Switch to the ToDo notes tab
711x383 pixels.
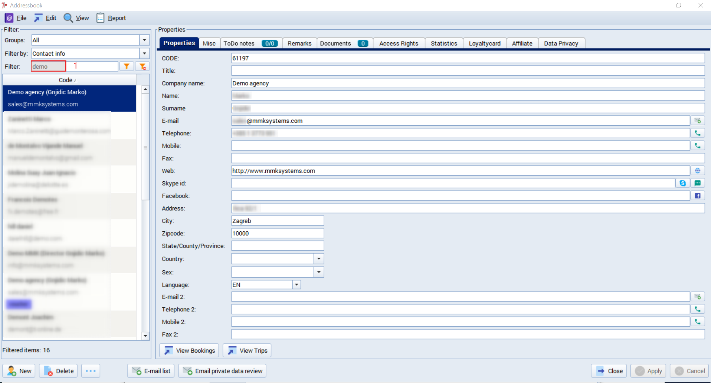coord(251,43)
